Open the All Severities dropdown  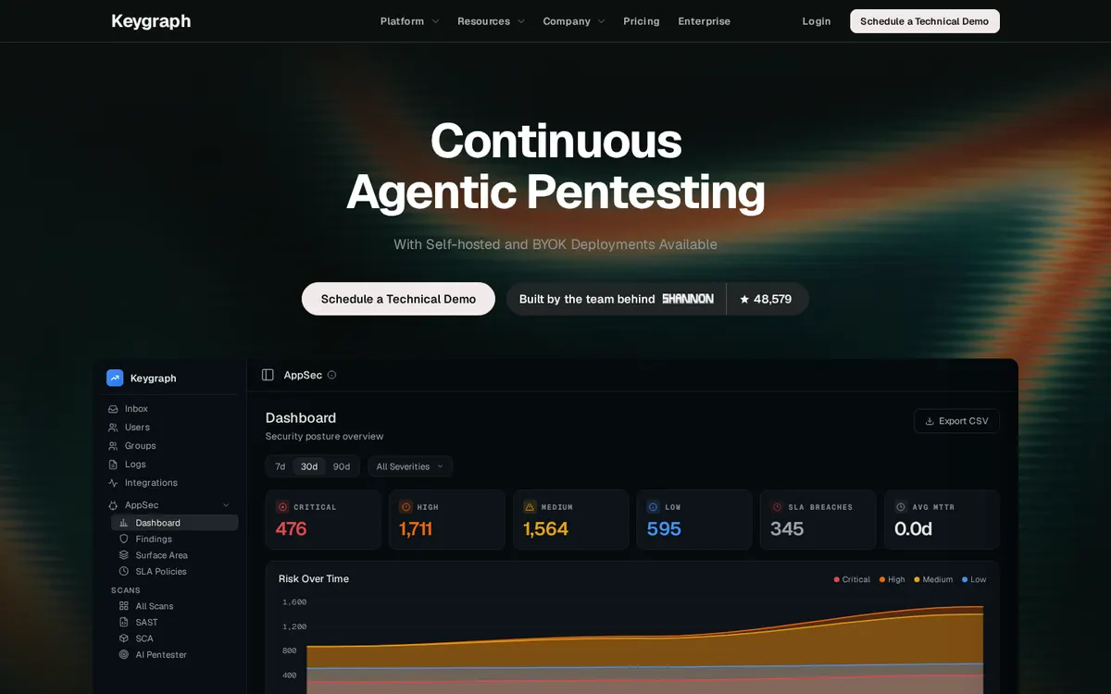[410, 466]
